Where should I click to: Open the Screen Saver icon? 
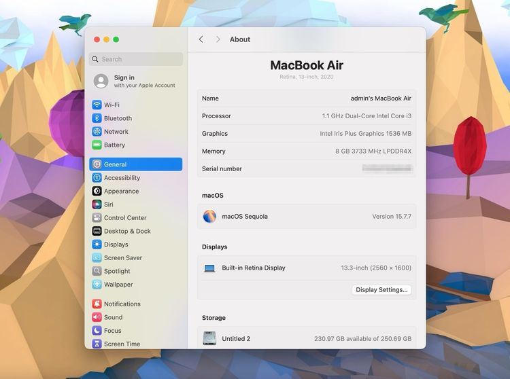pyautogui.click(x=97, y=257)
